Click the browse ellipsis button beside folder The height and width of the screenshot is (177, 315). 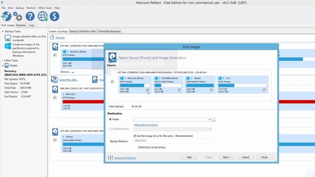click(214, 119)
